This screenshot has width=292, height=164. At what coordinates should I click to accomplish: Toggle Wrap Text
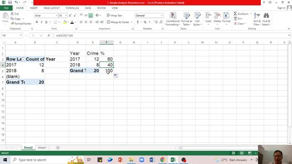pos(115,15)
